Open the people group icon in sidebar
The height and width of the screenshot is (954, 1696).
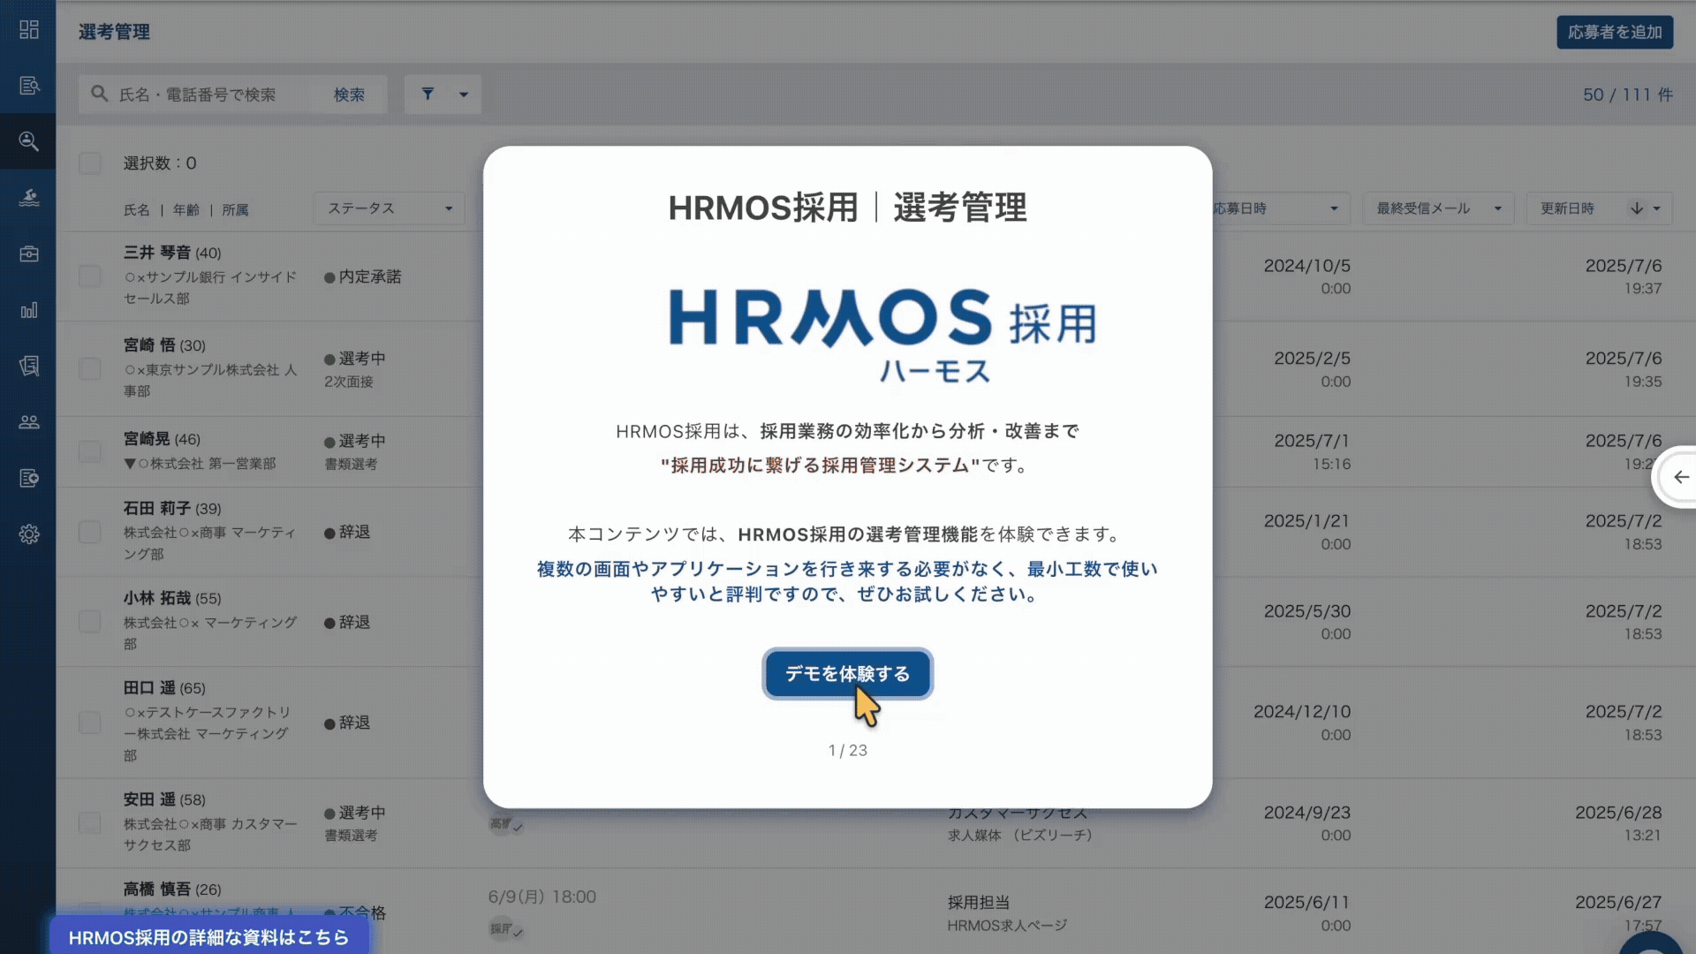click(28, 422)
